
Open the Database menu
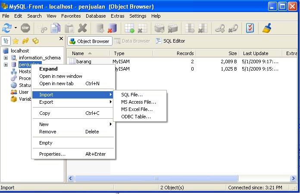[96, 16]
